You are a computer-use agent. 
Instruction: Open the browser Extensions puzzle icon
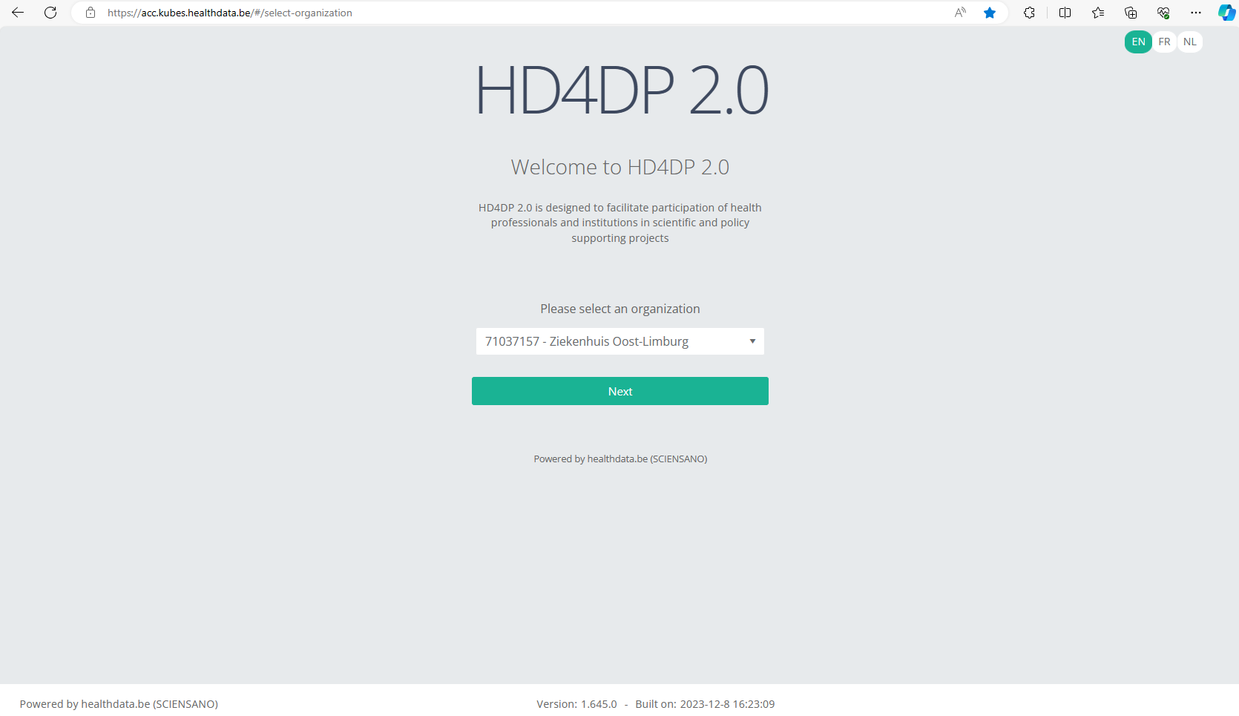coord(1029,13)
